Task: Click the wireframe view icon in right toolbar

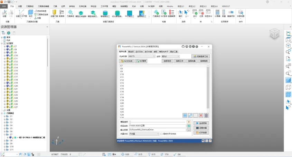Action: tap(288, 87)
